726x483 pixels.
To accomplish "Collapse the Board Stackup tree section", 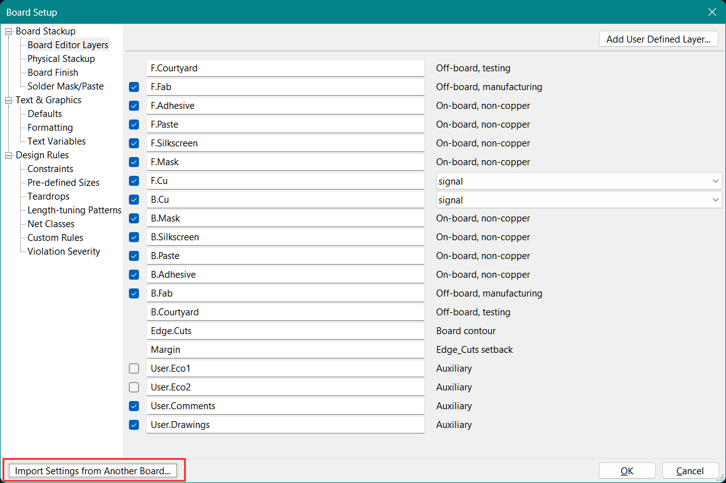I will click(9, 31).
